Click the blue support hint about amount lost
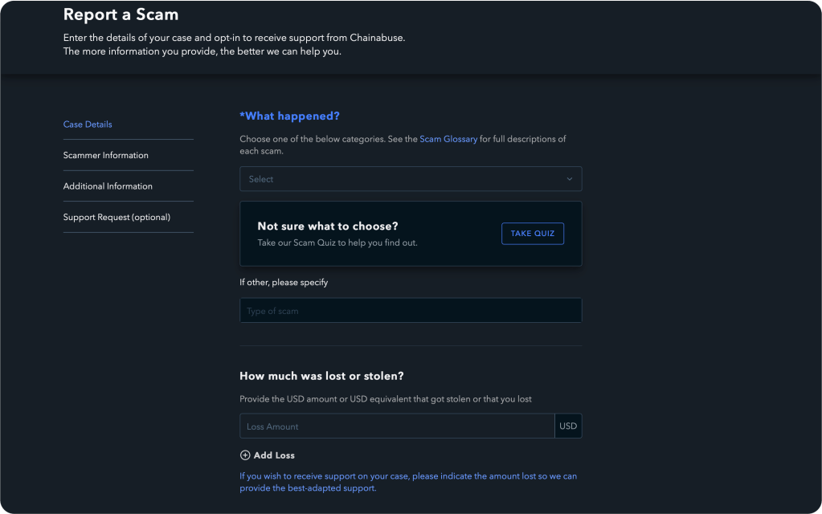The height and width of the screenshot is (514, 822). click(408, 482)
